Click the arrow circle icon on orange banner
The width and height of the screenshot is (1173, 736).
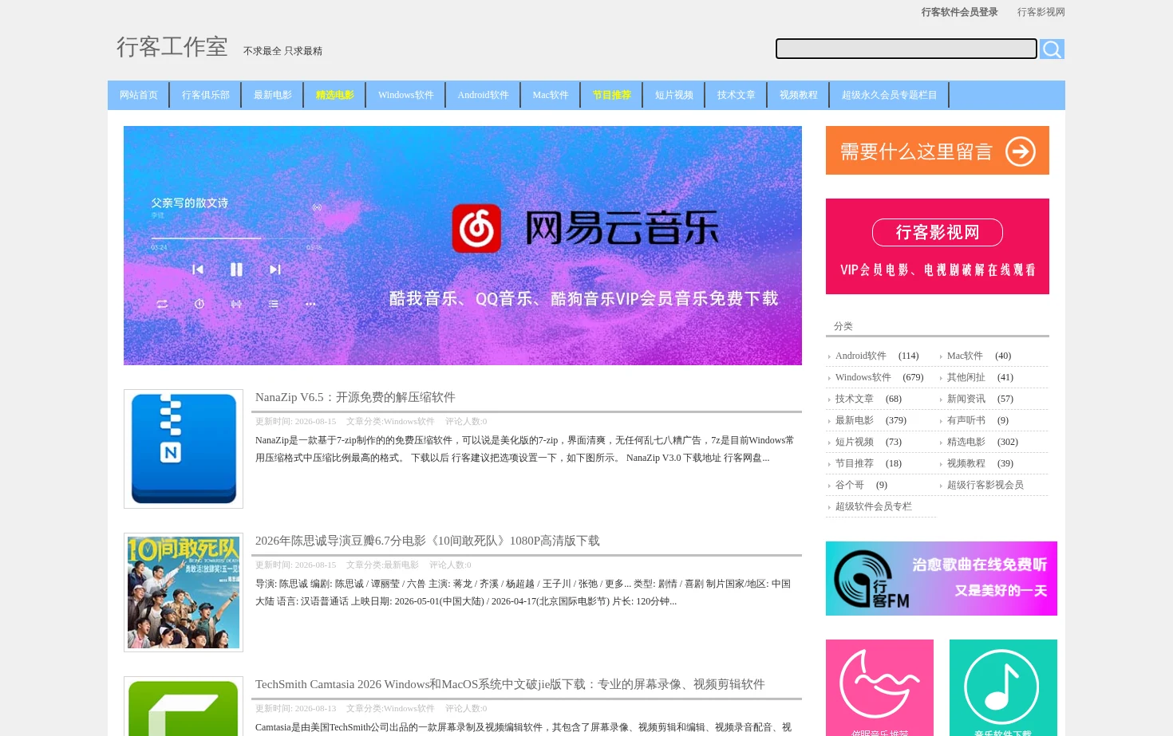tap(1021, 152)
